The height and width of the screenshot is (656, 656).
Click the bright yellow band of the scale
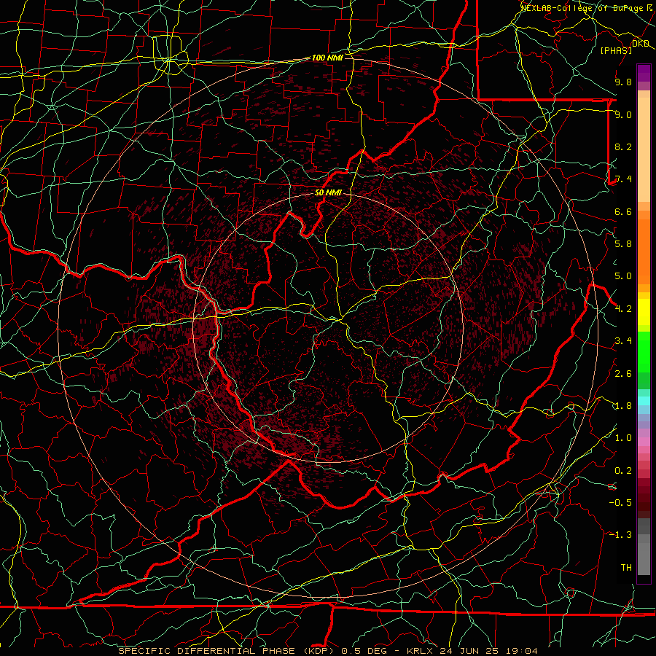tap(644, 312)
